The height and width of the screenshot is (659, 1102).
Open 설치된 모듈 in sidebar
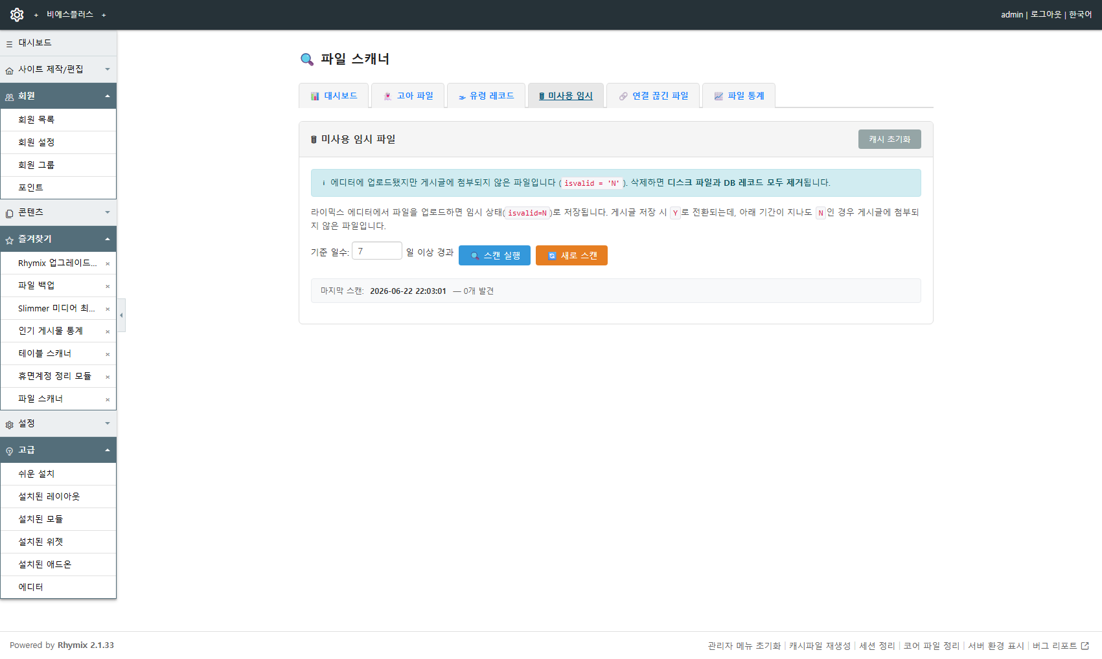point(58,519)
